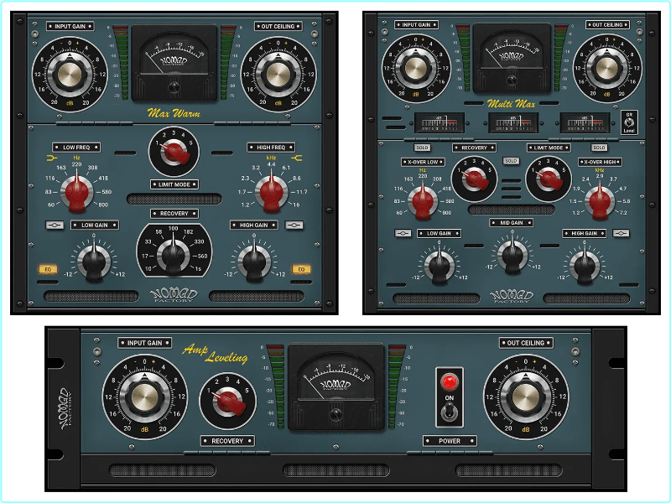Click the red power lamp on Amp Leveling
The height and width of the screenshot is (503, 671).
449,382
